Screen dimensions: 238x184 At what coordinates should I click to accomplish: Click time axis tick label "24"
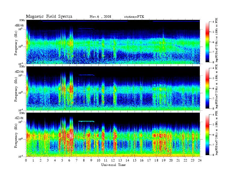[200, 160]
